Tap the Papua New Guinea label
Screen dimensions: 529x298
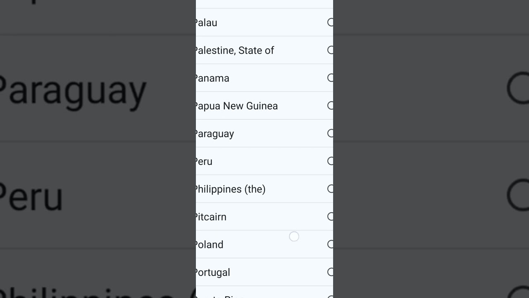[x=237, y=106]
